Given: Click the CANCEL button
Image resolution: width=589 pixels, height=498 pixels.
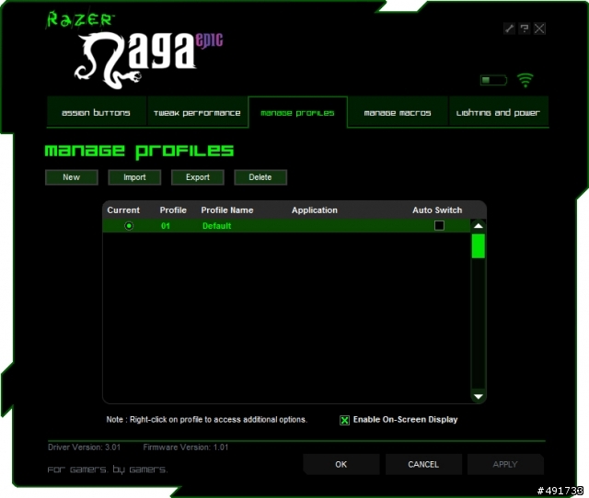Looking at the screenshot, I should pos(423,464).
